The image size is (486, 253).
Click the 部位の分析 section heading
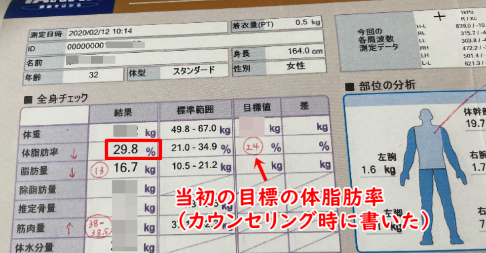coord(381,85)
